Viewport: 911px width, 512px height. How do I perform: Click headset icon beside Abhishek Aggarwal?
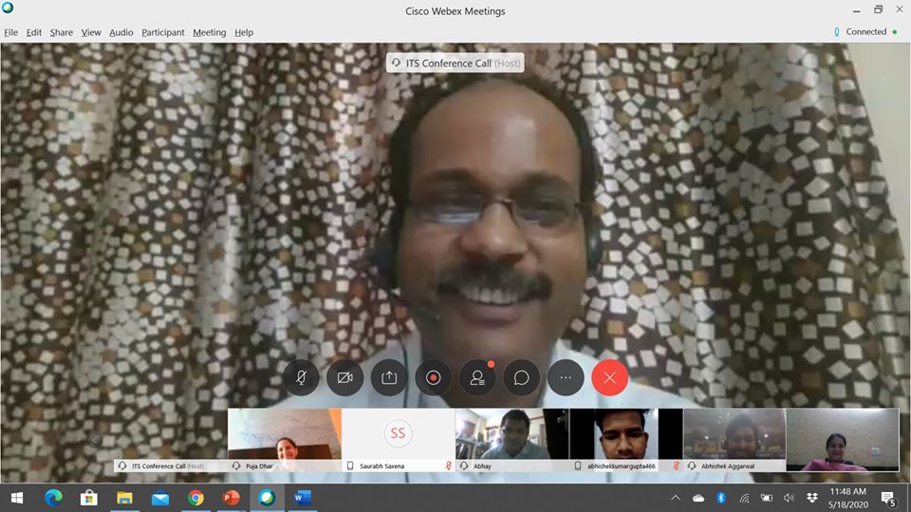coord(692,466)
